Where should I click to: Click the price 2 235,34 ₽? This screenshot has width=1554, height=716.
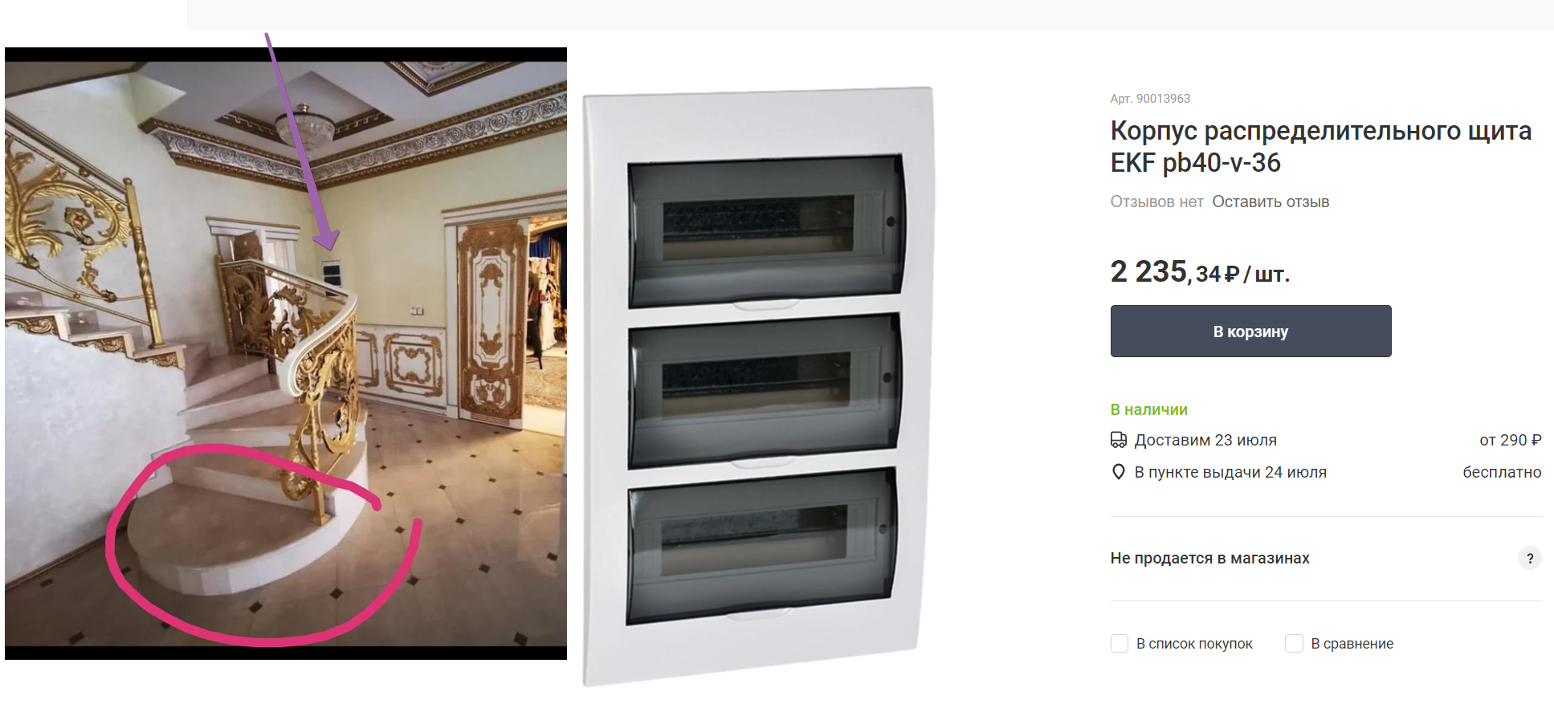pyautogui.click(x=1200, y=272)
